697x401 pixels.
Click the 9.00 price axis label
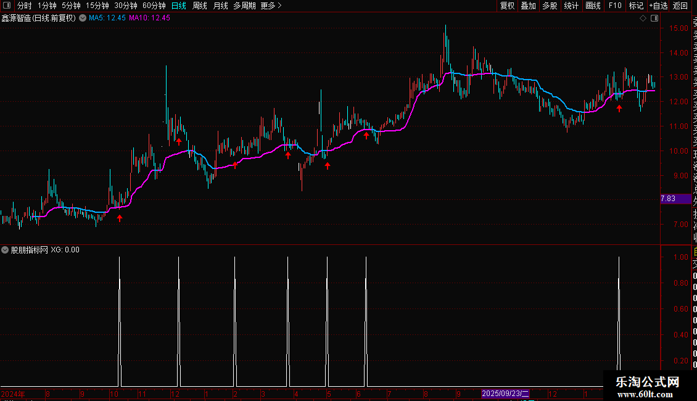(x=681, y=176)
